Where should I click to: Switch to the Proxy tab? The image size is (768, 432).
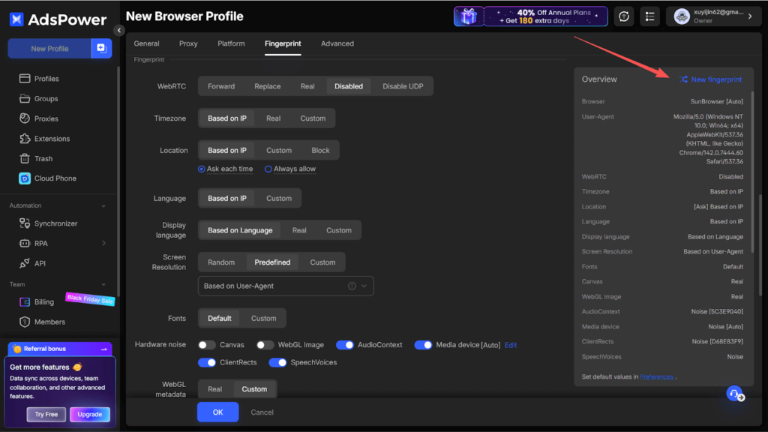[188, 43]
